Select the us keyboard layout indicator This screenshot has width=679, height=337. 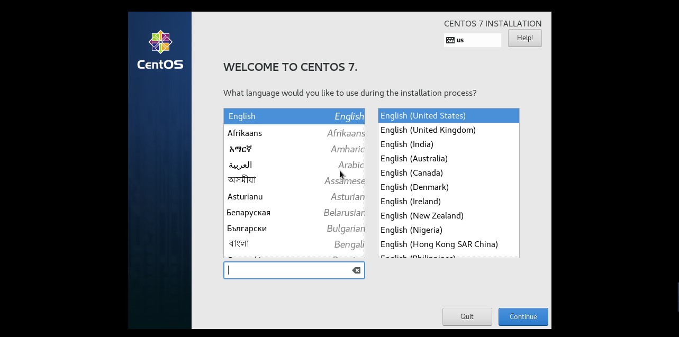coord(472,40)
